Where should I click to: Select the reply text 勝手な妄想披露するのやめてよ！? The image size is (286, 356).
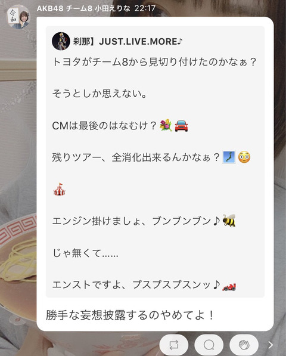[130, 315]
